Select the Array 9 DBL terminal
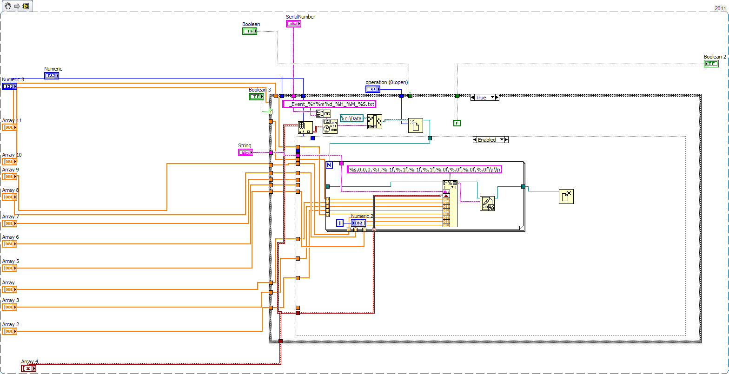729x374 pixels. point(9,177)
